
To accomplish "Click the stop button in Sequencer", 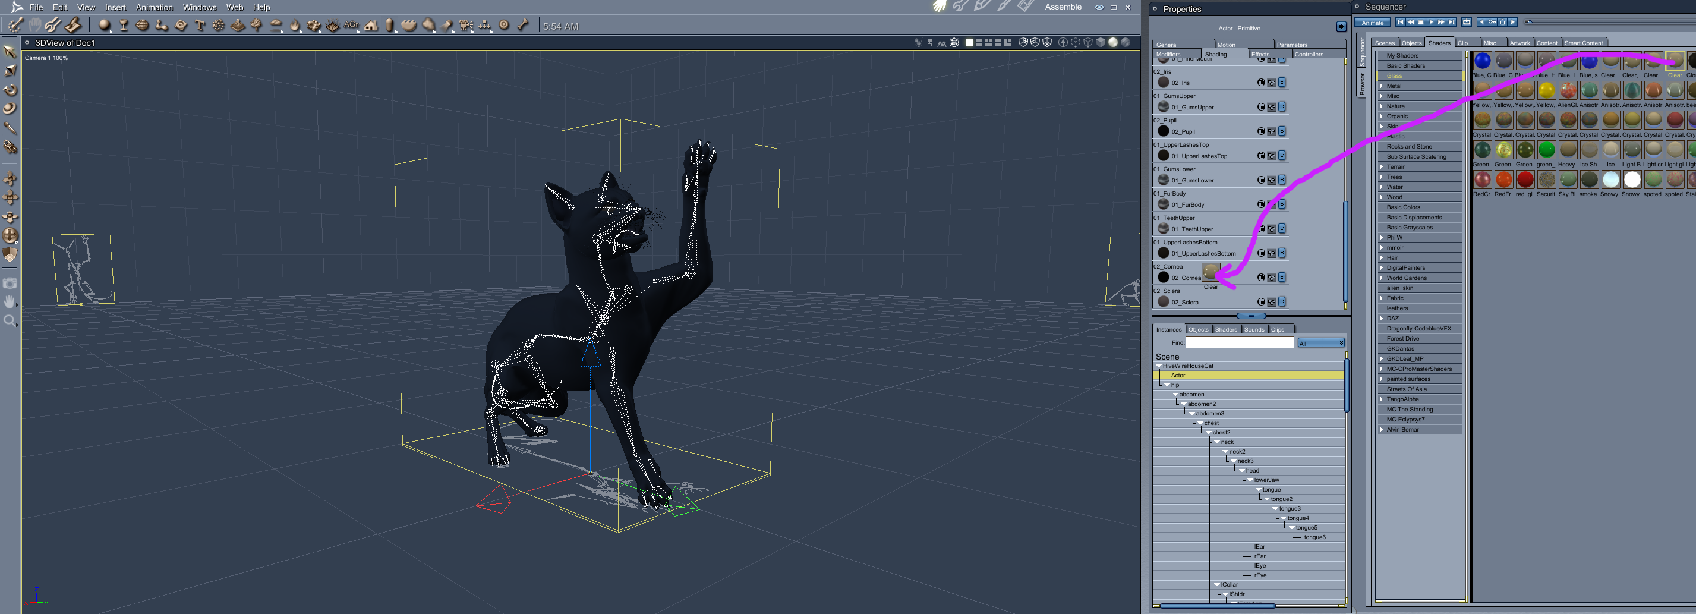I will 1421,23.
